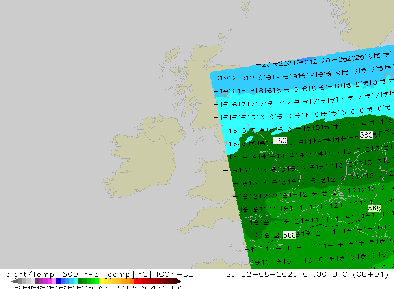Click the legend value "54" at the scale's right end
Image resolution: width=394 pixels, height=289 pixels.
point(179,287)
